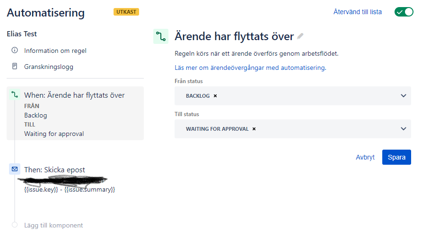Image resolution: width=422 pixels, height=236 pixels.
Task: Click Lägg till komponent
Action: tap(53, 225)
